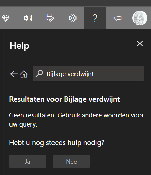Open the Premium diamond icon
151x175 pixels.
(x=6, y=18)
